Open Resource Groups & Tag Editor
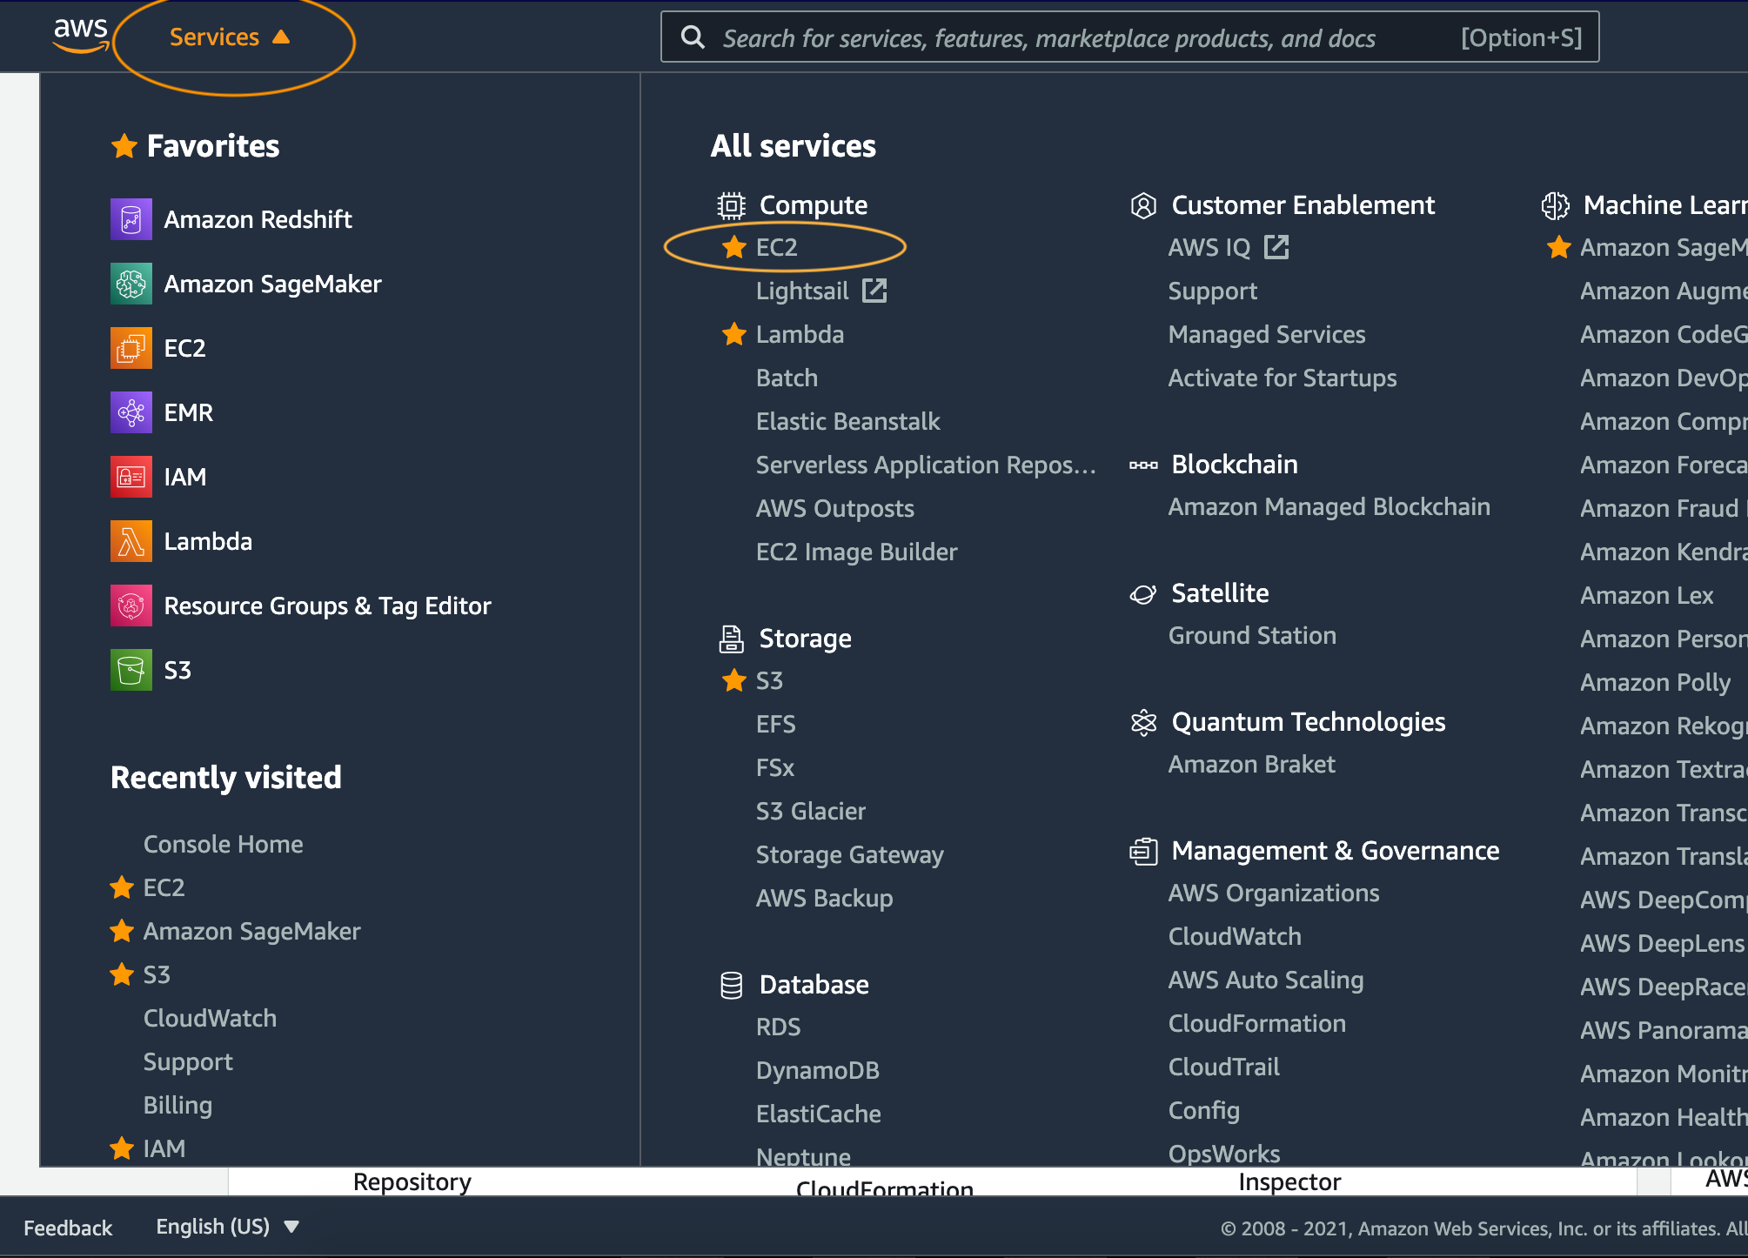Screen dimensions: 1748x1258 tap(327, 606)
